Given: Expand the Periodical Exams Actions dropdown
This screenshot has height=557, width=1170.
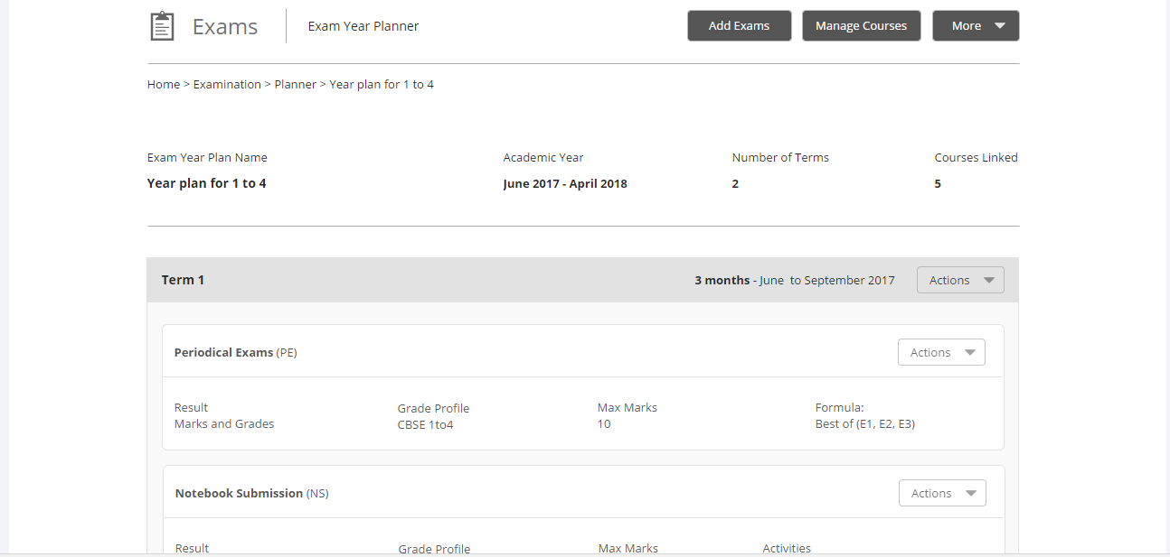Looking at the screenshot, I should [x=940, y=352].
